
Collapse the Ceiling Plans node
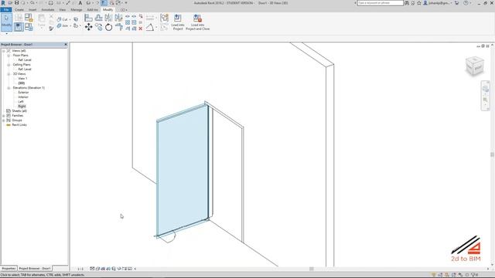pos(9,65)
